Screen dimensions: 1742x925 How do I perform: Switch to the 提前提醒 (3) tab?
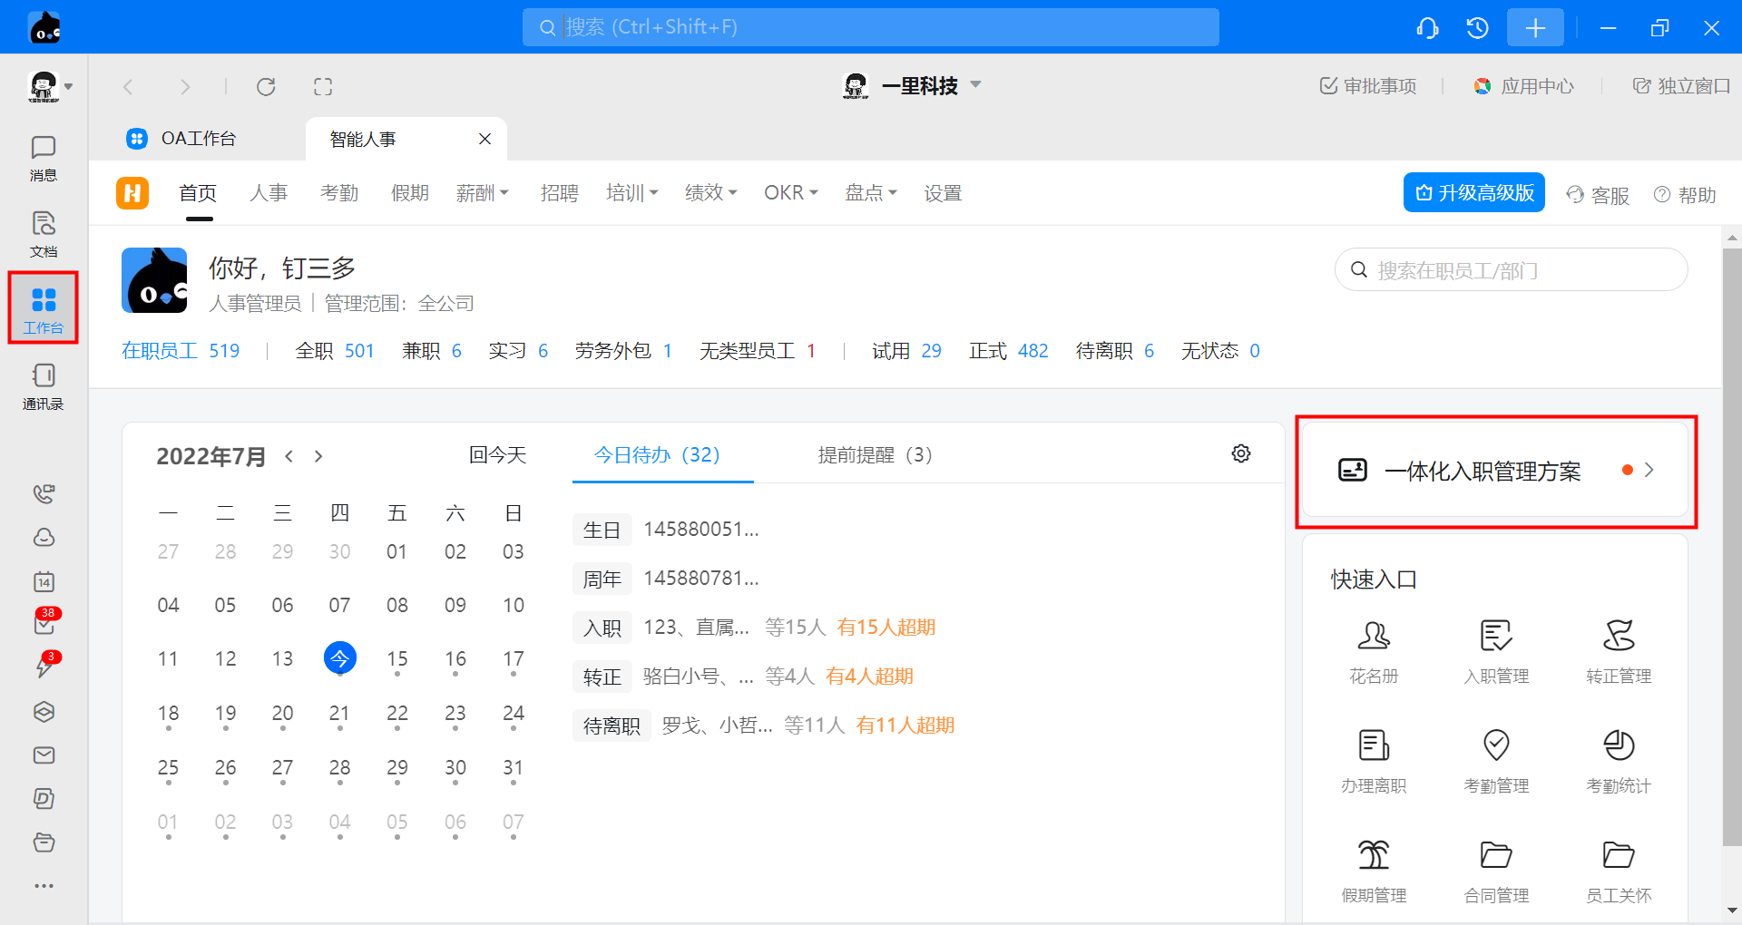tap(875, 455)
